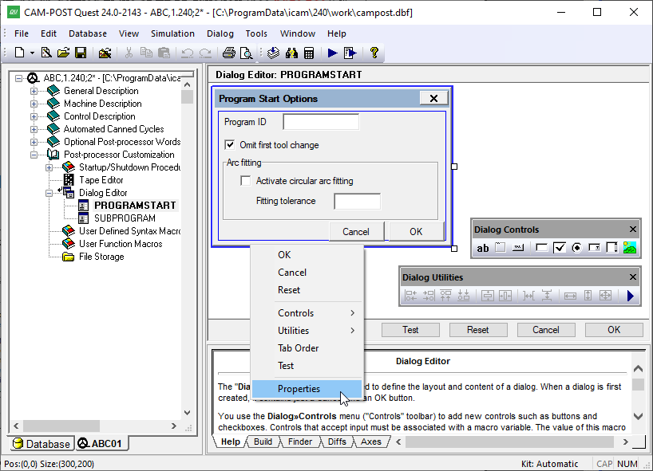Screen dimensions: 653x471
Task: Select the combo box control tool
Action: pyautogui.click(x=594, y=248)
